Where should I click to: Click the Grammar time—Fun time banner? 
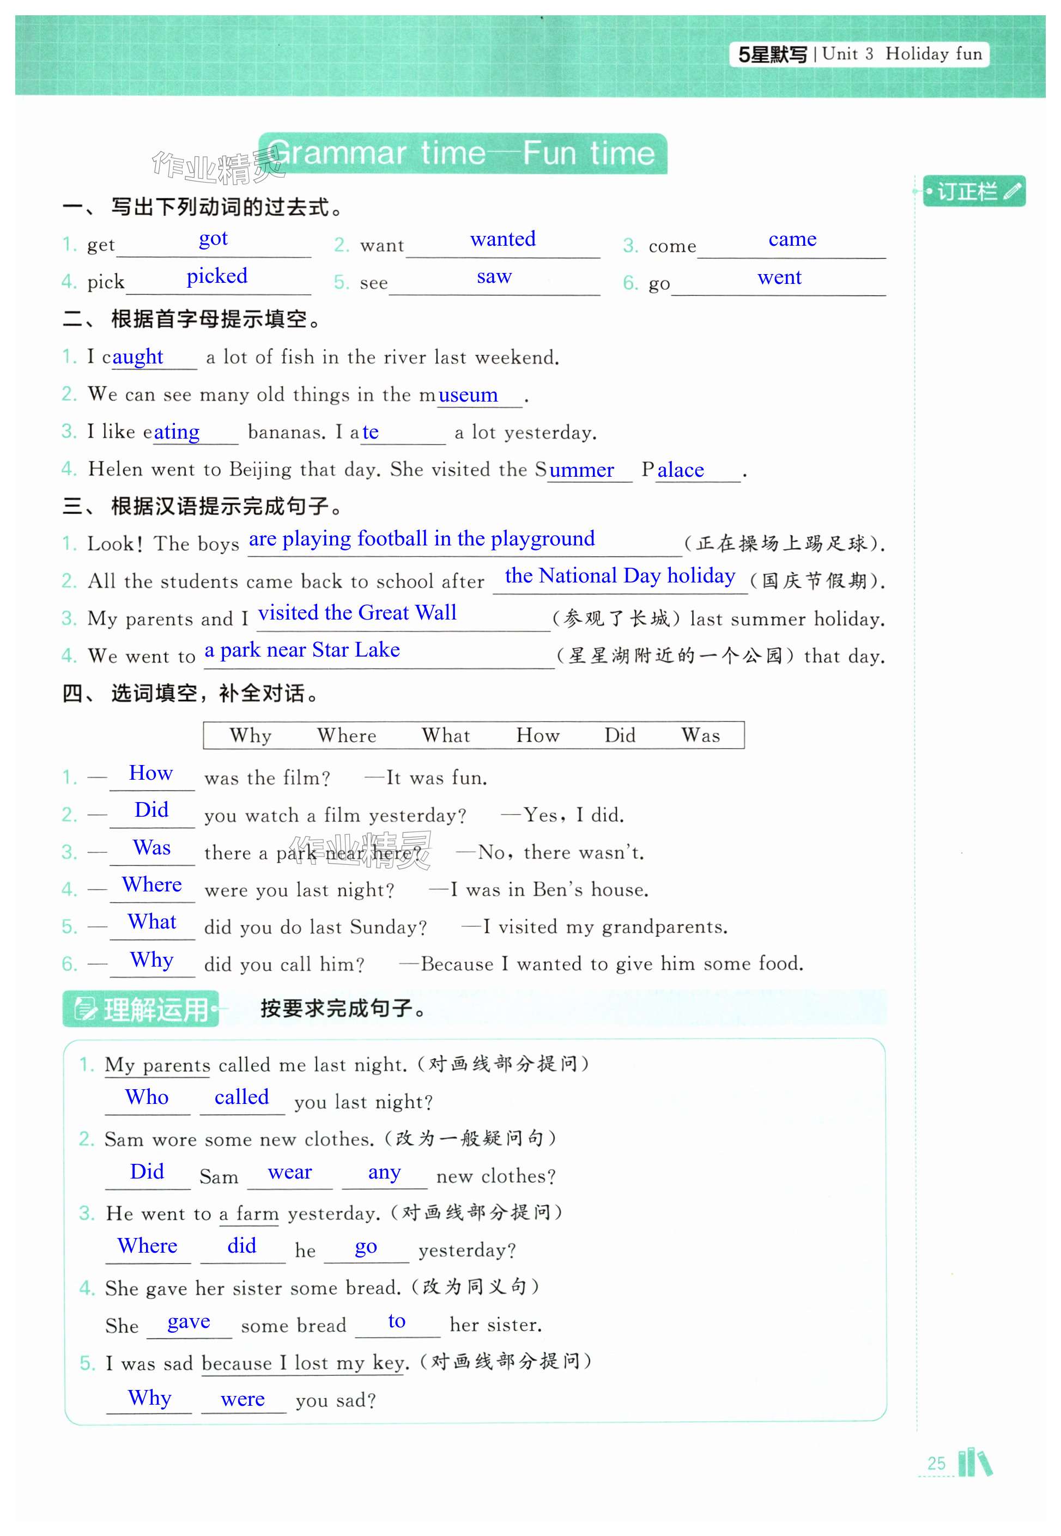(462, 154)
